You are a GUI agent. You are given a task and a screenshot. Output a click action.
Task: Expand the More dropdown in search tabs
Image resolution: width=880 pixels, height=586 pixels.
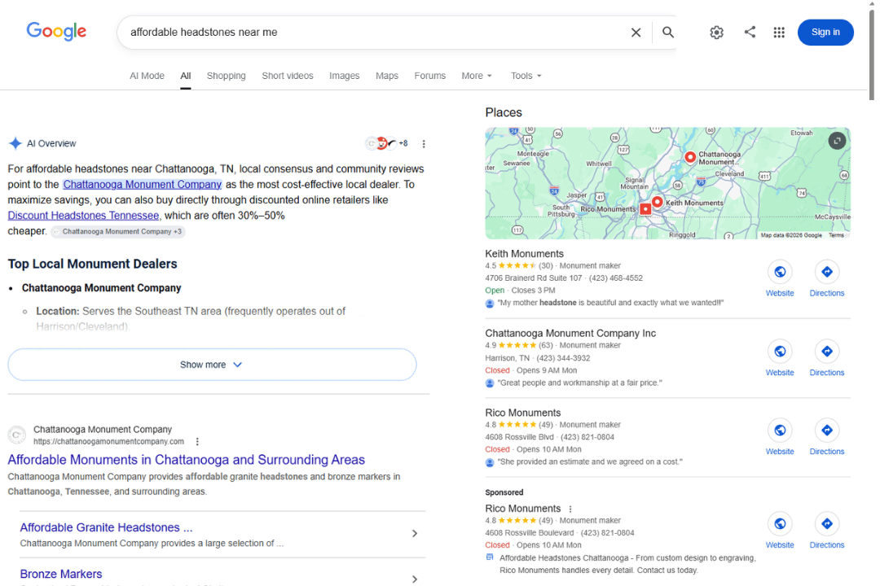coord(477,76)
